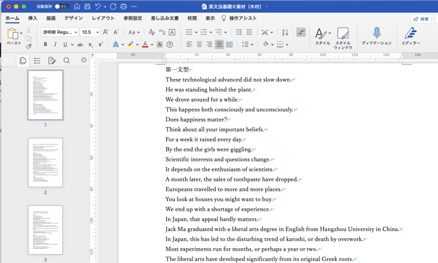
Task: Open more quick access options (…)
Action: [x=134, y=7]
